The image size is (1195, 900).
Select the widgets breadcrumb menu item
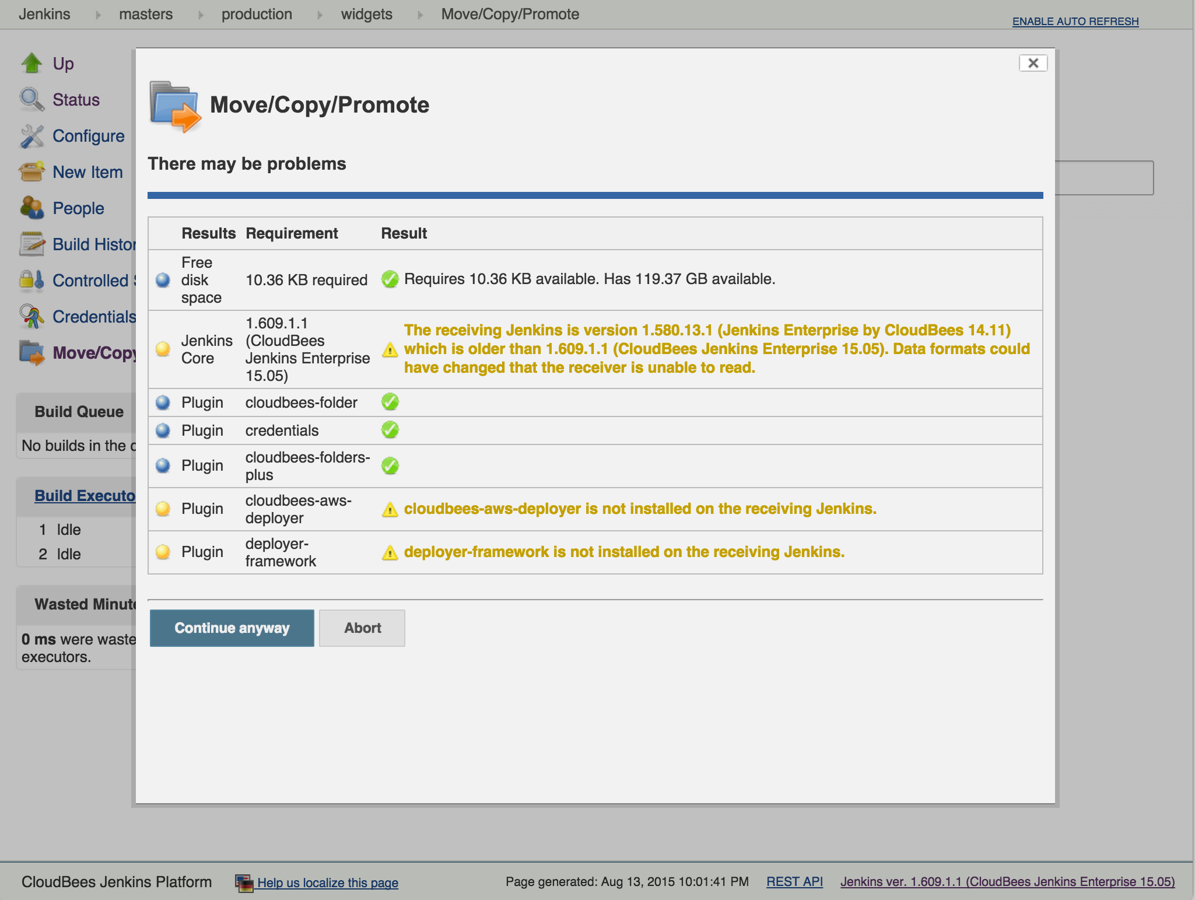click(368, 14)
